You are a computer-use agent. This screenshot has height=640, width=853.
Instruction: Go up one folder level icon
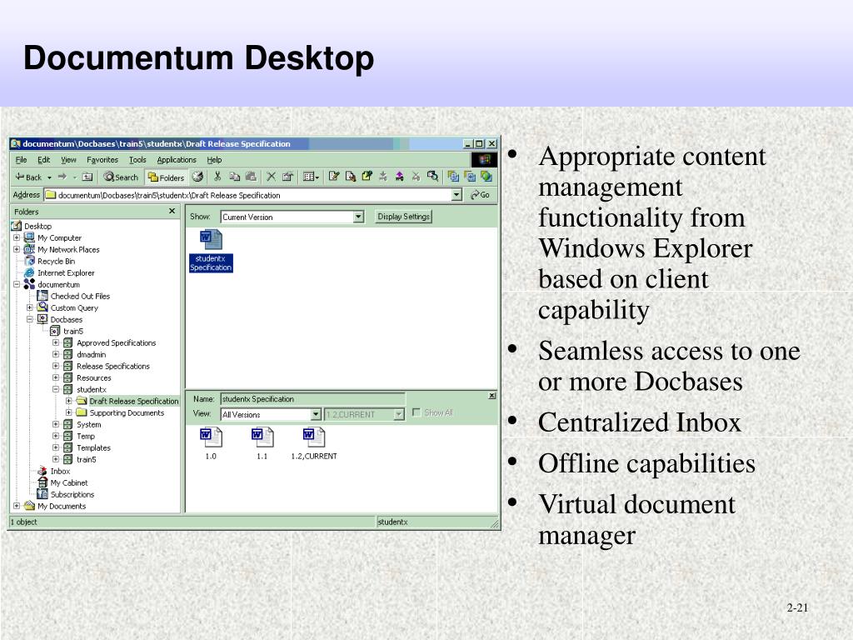pos(87,177)
